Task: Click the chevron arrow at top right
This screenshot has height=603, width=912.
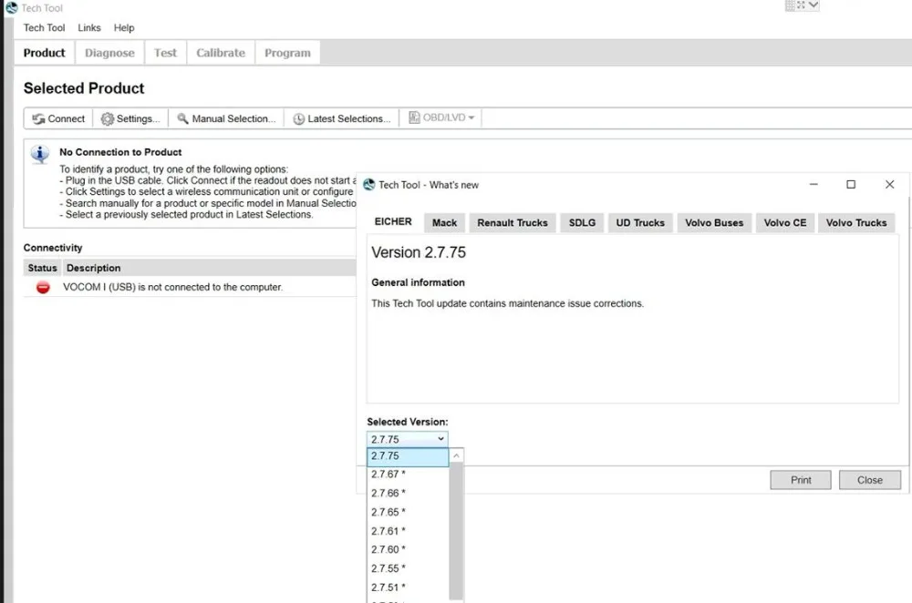Action: click(x=814, y=5)
